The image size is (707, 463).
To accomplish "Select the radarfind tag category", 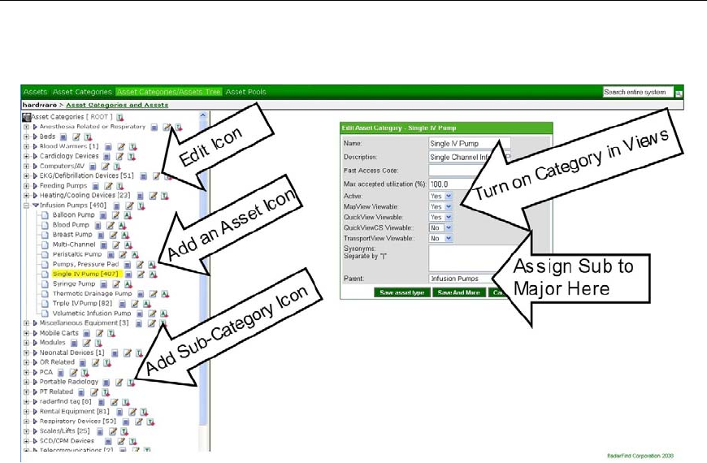I will [65, 402].
